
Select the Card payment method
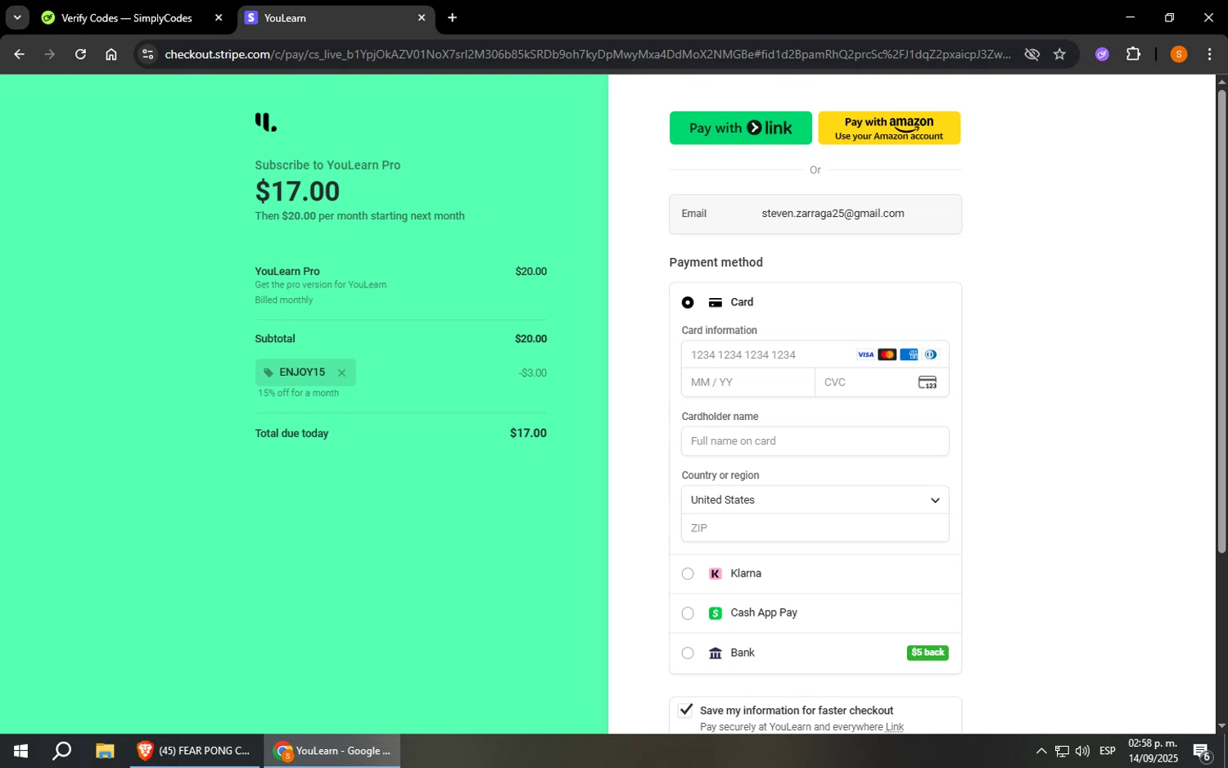coord(688,302)
